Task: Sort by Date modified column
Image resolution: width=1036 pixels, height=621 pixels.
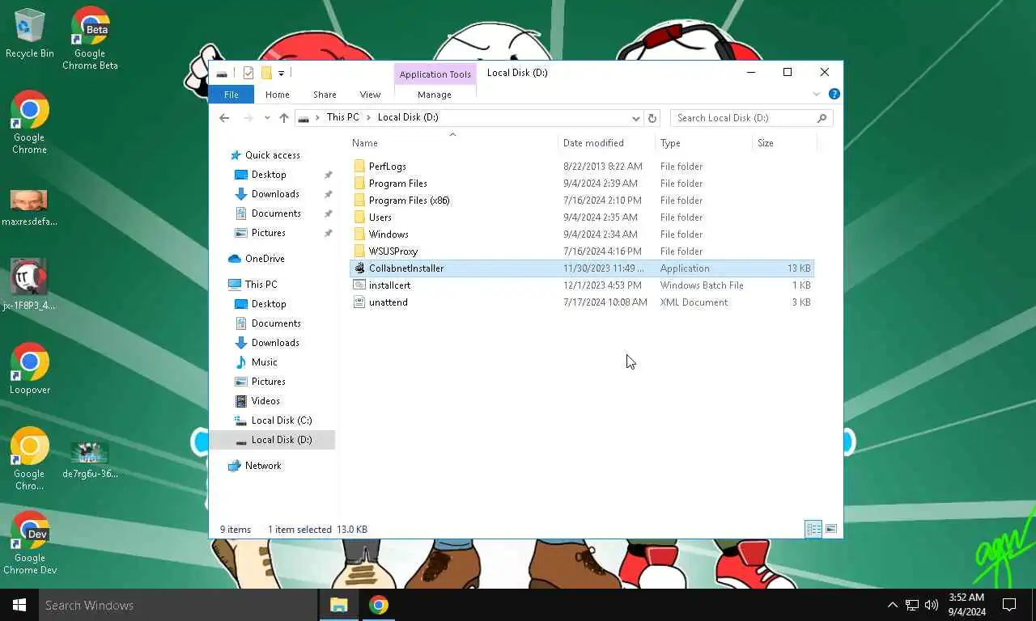Action: [607, 143]
